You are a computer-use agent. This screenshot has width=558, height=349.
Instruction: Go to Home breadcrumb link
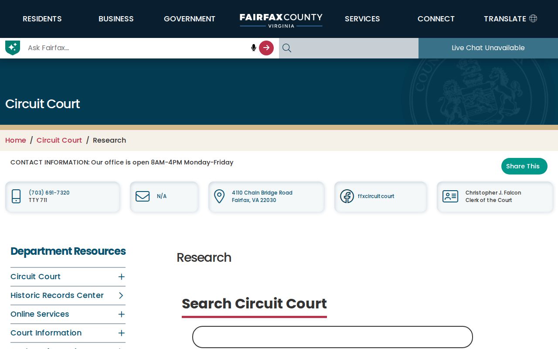pyautogui.click(x=16, y=140)
